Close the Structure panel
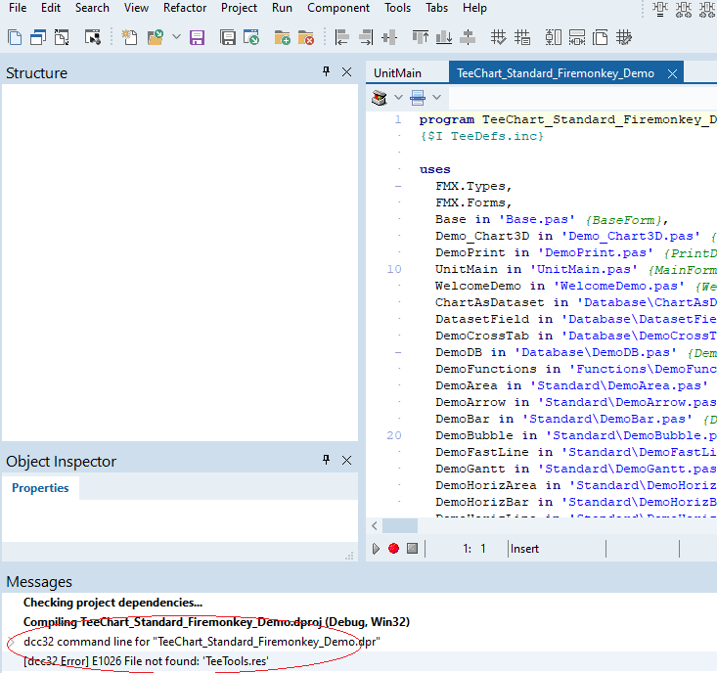The width and height of the screenshot is (717, 673). point(347,72)
